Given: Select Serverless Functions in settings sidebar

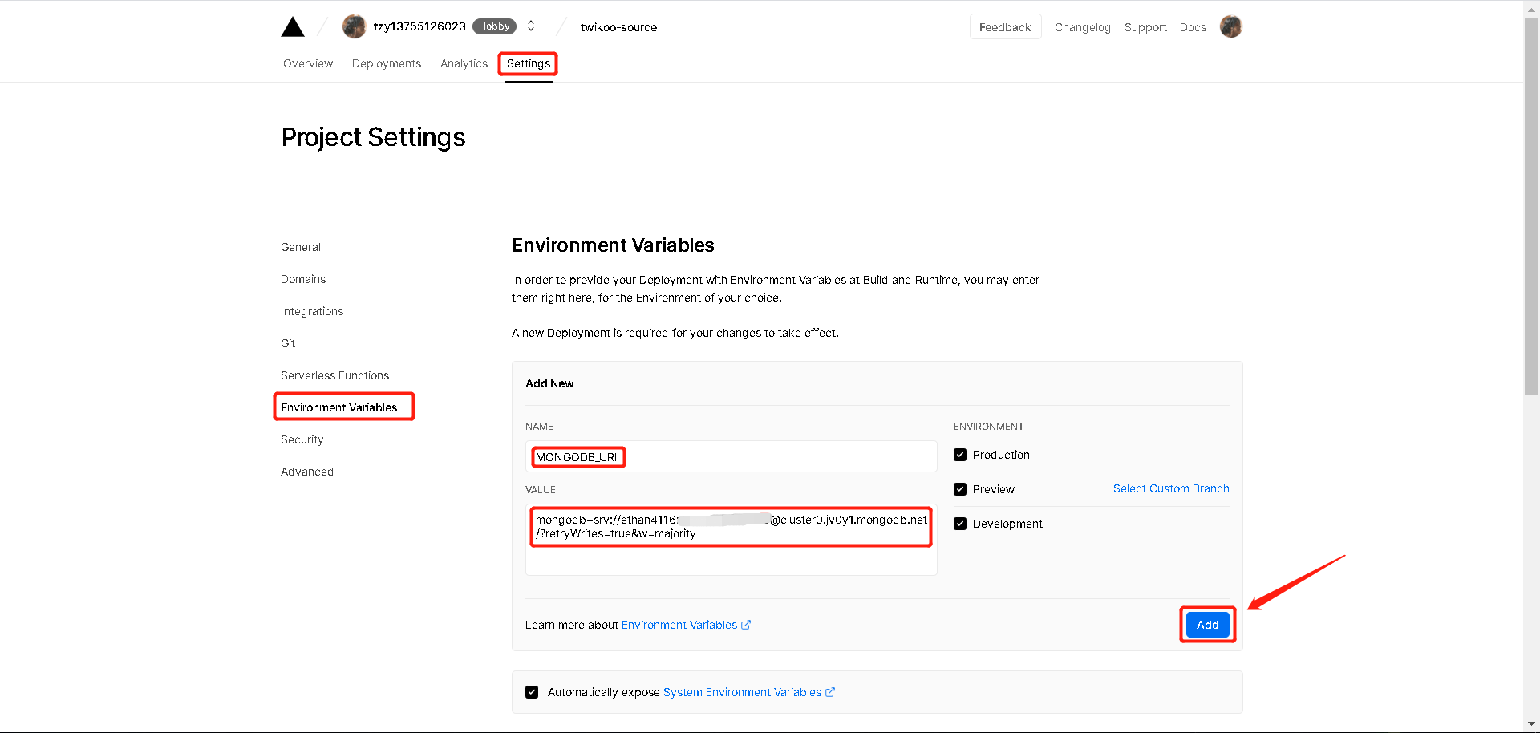Looking at the screenshot, I should pyautogui.click(x=334, y=375).
